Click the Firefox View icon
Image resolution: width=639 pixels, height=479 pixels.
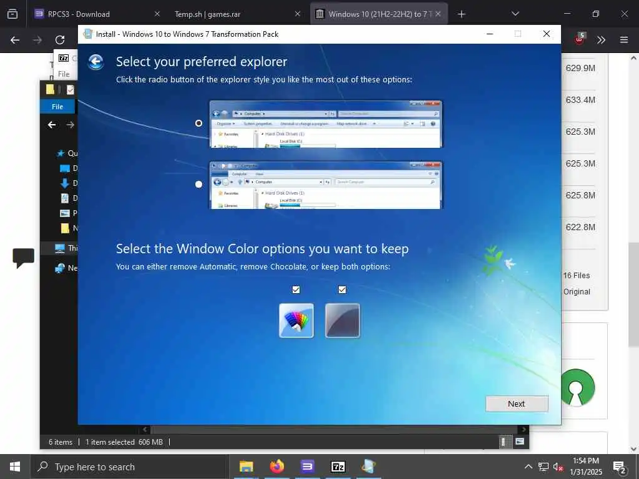[x=12, y=14]
